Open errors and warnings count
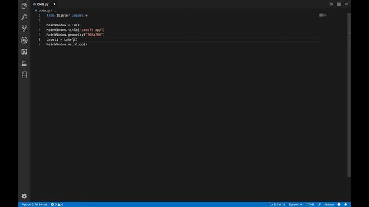 [x=57, y=205]
